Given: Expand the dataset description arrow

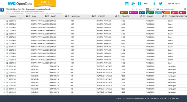Looking at the screenshot, I should 103,13.
